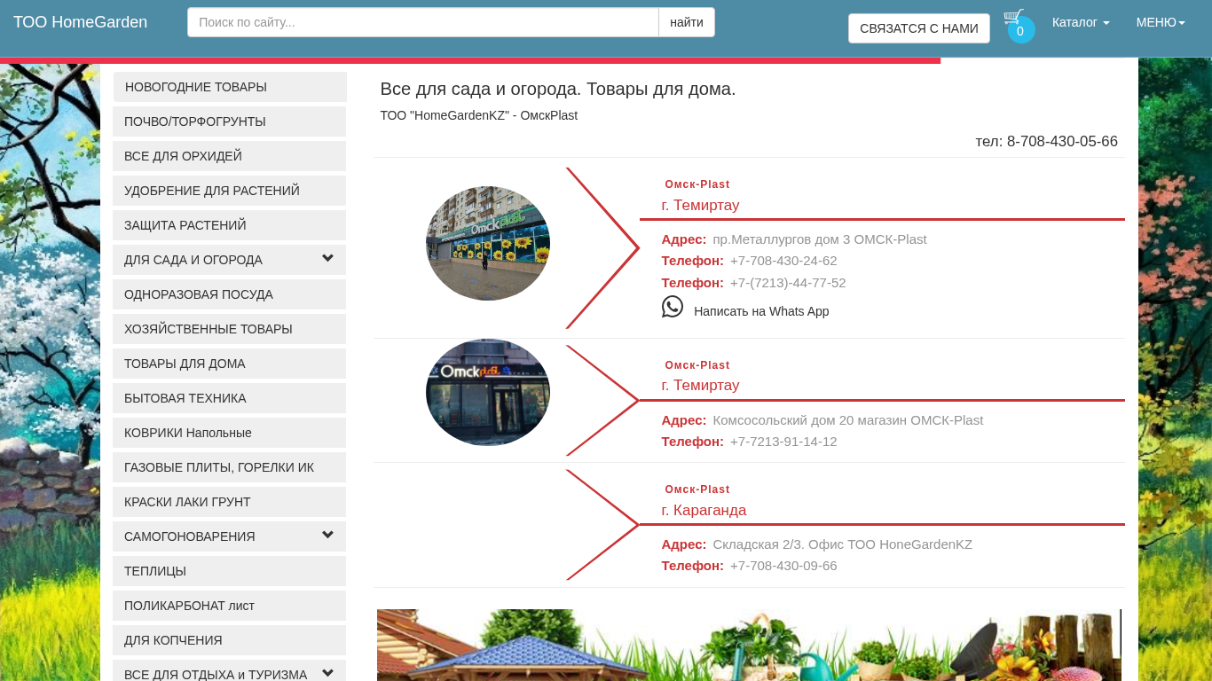Viewport: 1212px width, 681px height.
Task: Click ТОО "HomeGardenKZ" - ОмскPlast subtitle
Action: pyautogui.click(x=479, y=115)
